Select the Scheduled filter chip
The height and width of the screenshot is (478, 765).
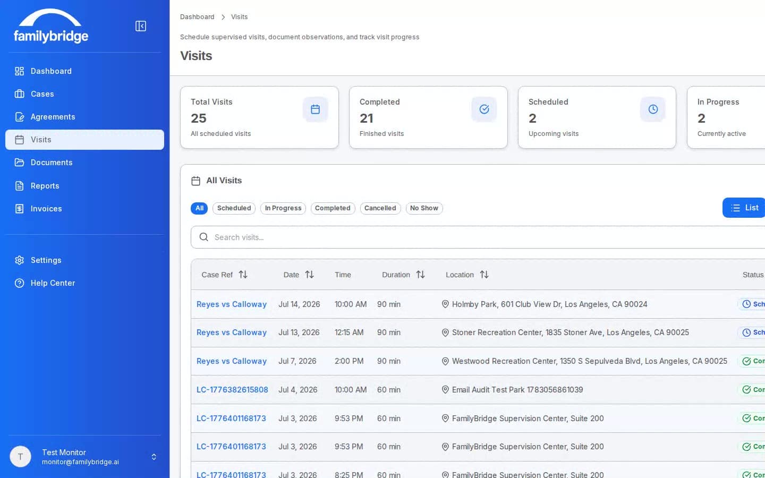coord(234,208)
